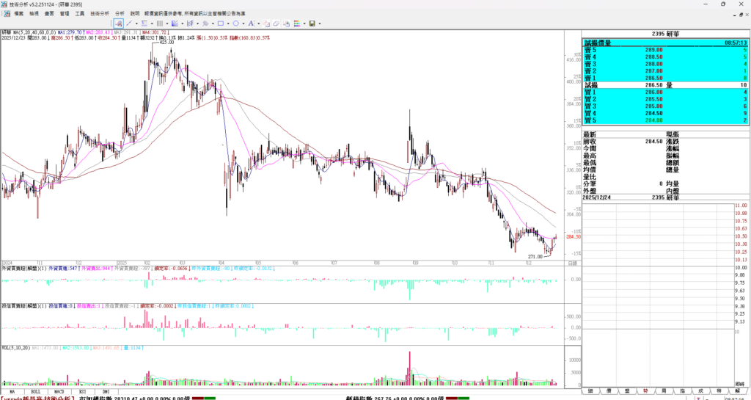Click the eraser icon in toolbar
Screen dimensions: 751x400
point(276,23)
